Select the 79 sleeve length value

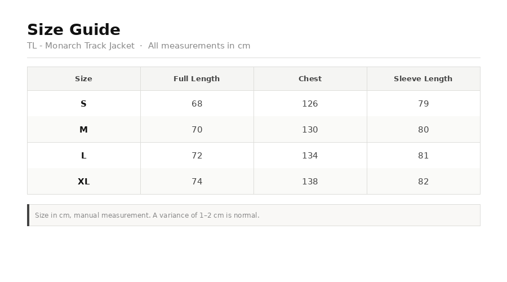coord(423,104)
